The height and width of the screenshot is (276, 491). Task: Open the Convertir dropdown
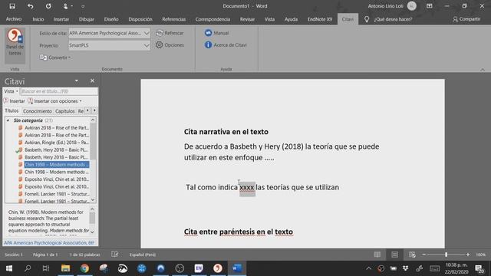point(55,58)
